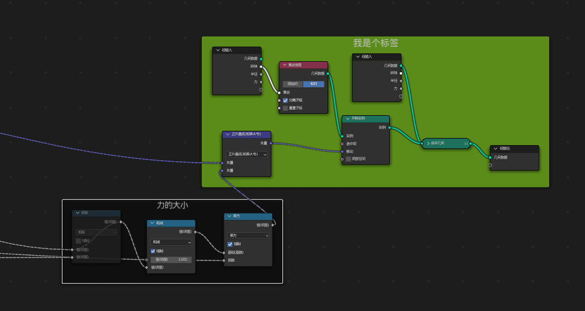Collapse the 相减 (Subtract) math node
This screenshot has width=585, height=311.
(152, 223)
